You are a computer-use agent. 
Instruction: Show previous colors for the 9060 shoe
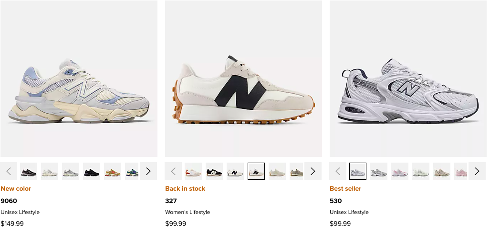click(9, 171)
